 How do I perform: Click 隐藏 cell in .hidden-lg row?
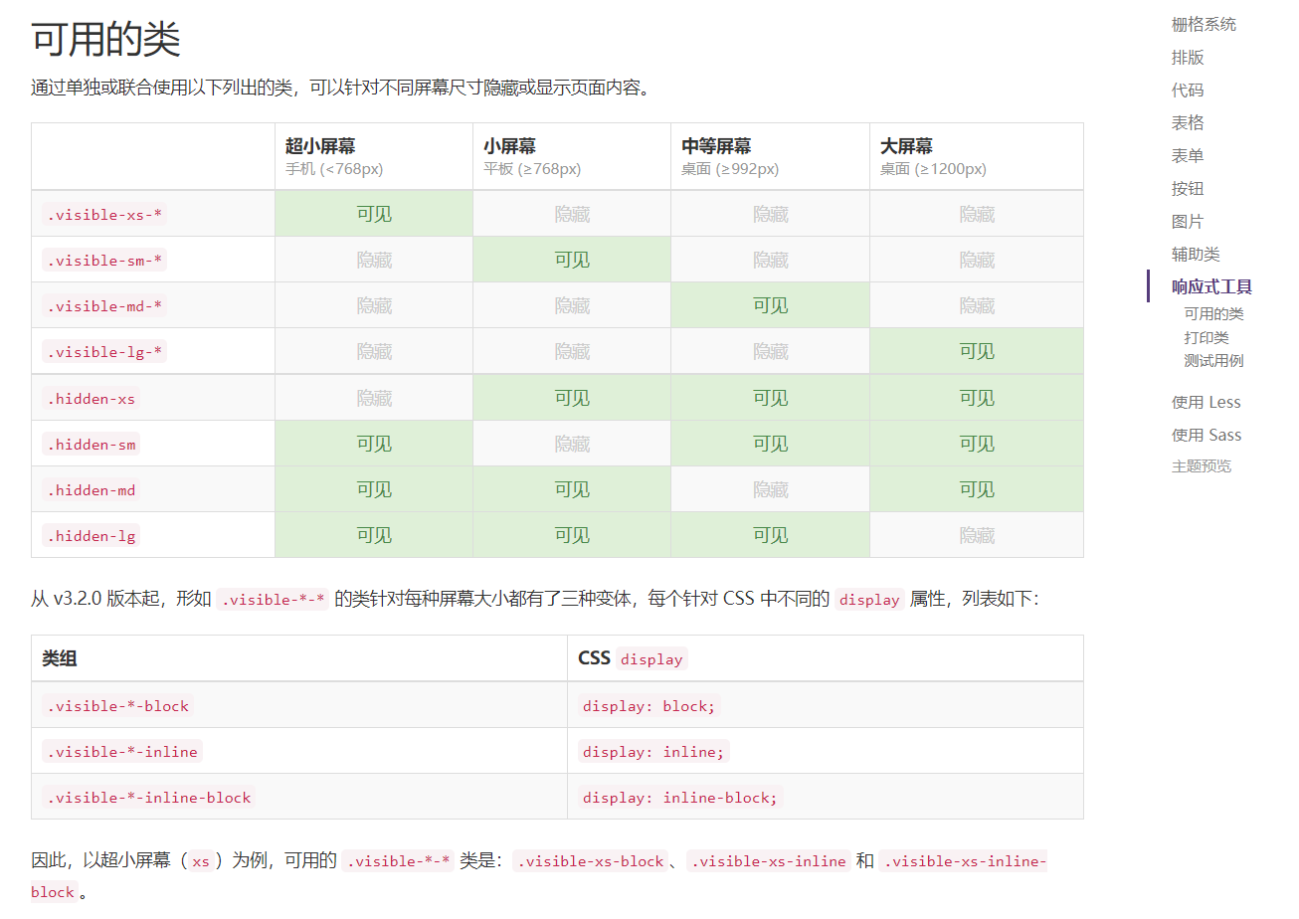tap(977, 535)
